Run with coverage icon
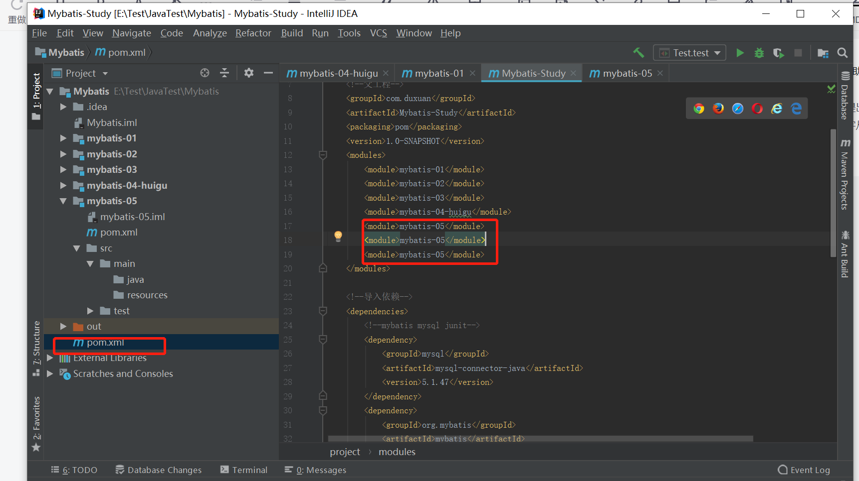Screen dimensions: 859x481 click(x=778, y=53)
